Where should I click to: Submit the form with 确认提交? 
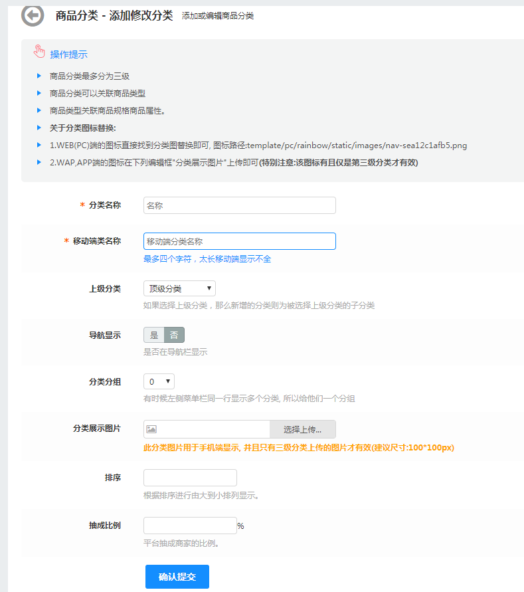point(177,577)
